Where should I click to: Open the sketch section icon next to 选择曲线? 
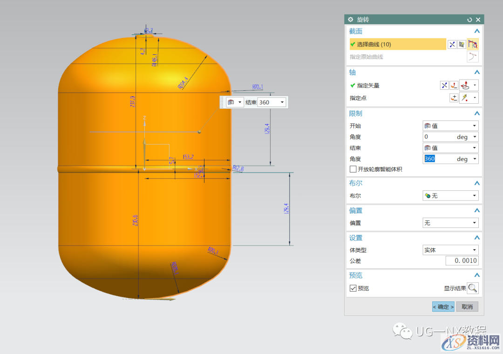coord(462,45)
